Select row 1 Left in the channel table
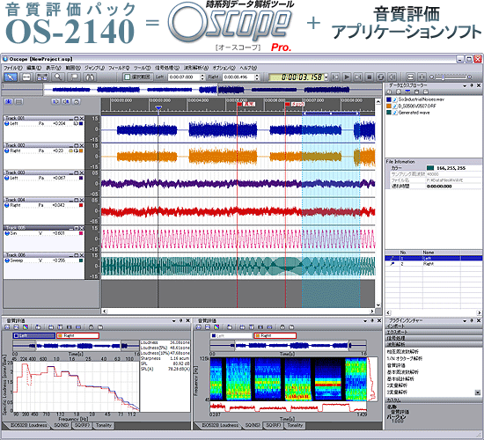 433,258
